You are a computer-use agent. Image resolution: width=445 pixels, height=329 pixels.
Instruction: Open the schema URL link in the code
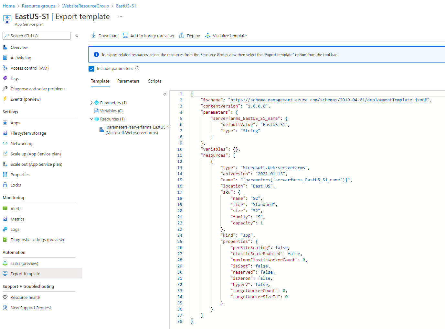329,100
